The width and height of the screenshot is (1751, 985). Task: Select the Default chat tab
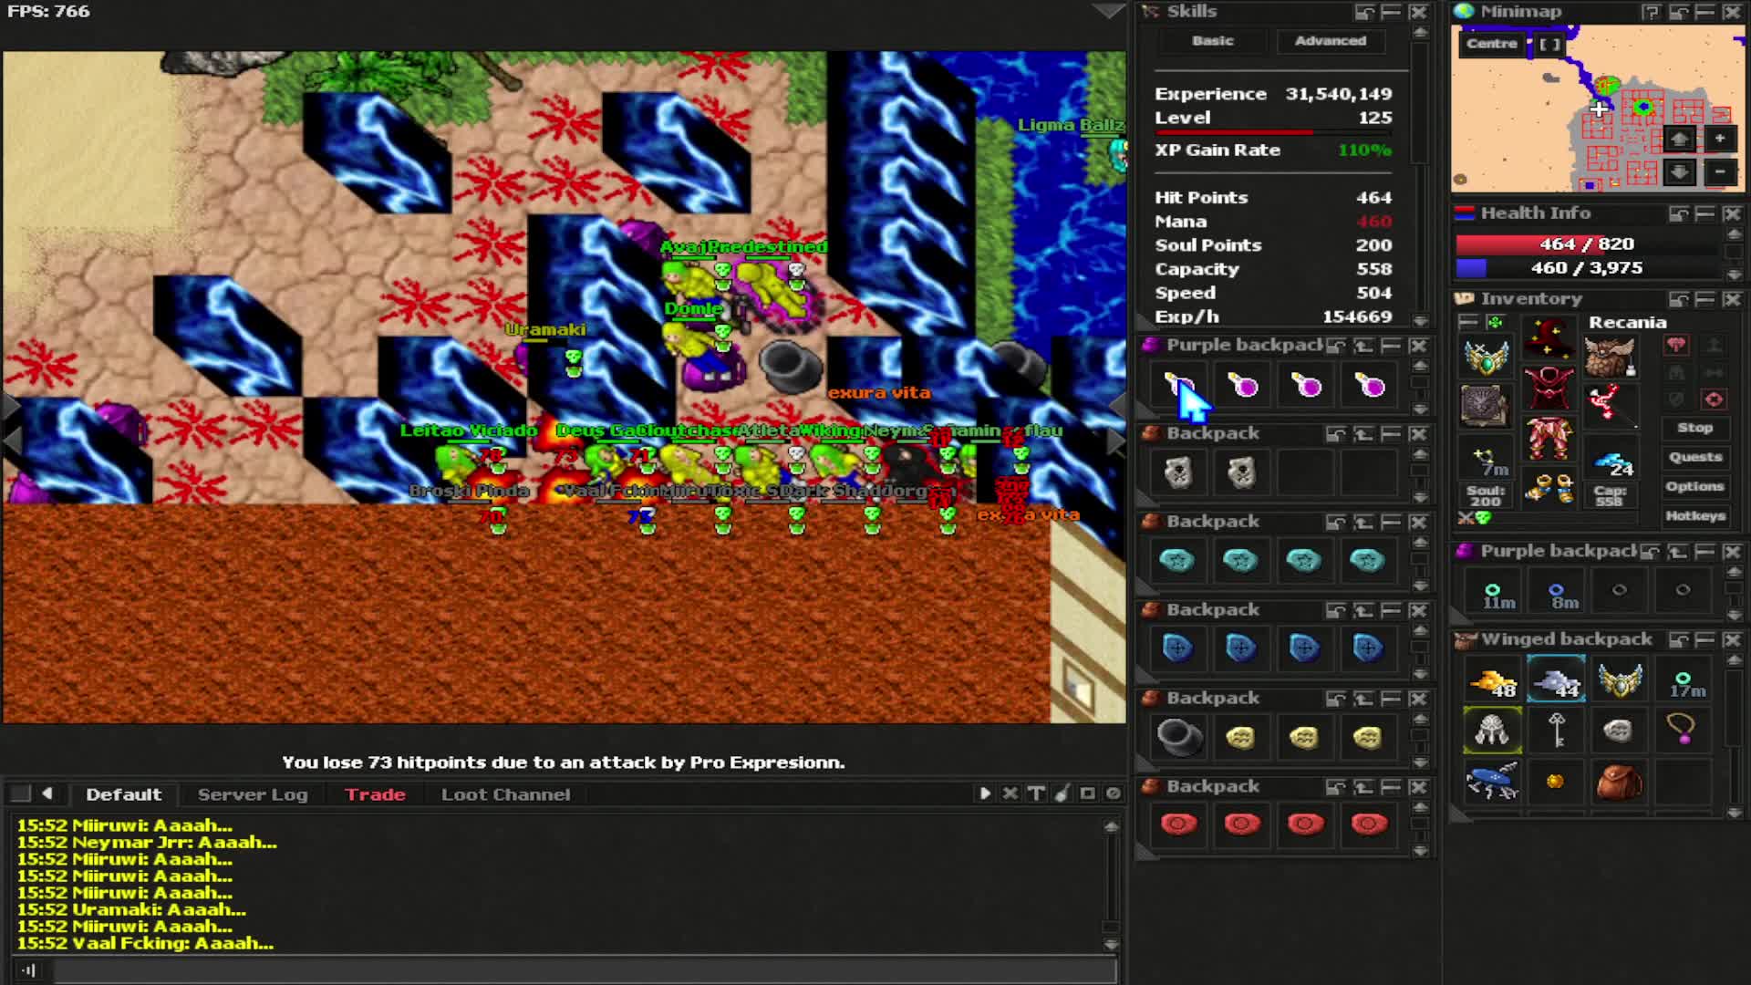(123, 794)
